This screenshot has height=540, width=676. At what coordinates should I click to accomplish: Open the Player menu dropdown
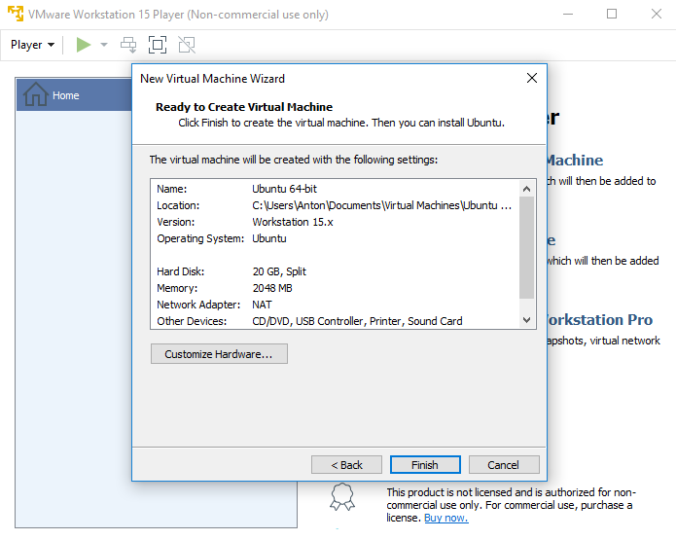[x=33, y=45]
